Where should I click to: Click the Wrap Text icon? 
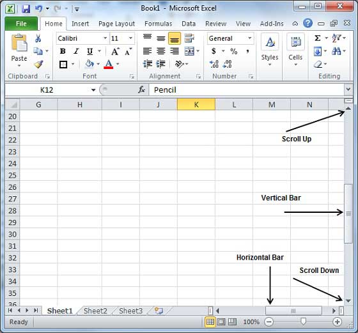[189, 38]
